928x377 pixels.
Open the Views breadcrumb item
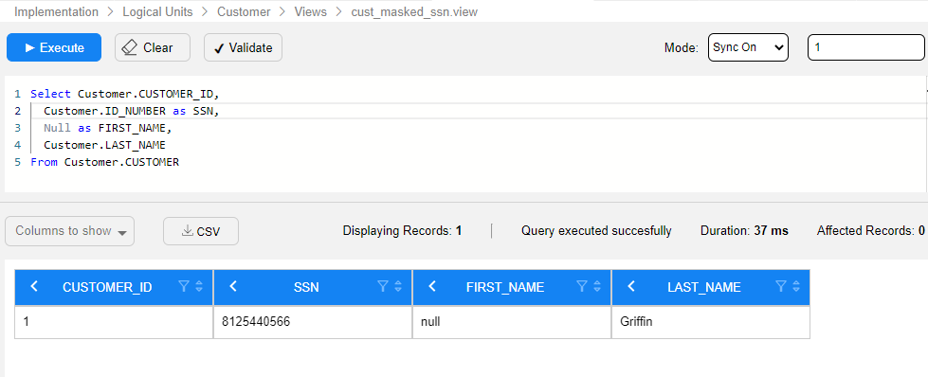(x=311, y=11)
